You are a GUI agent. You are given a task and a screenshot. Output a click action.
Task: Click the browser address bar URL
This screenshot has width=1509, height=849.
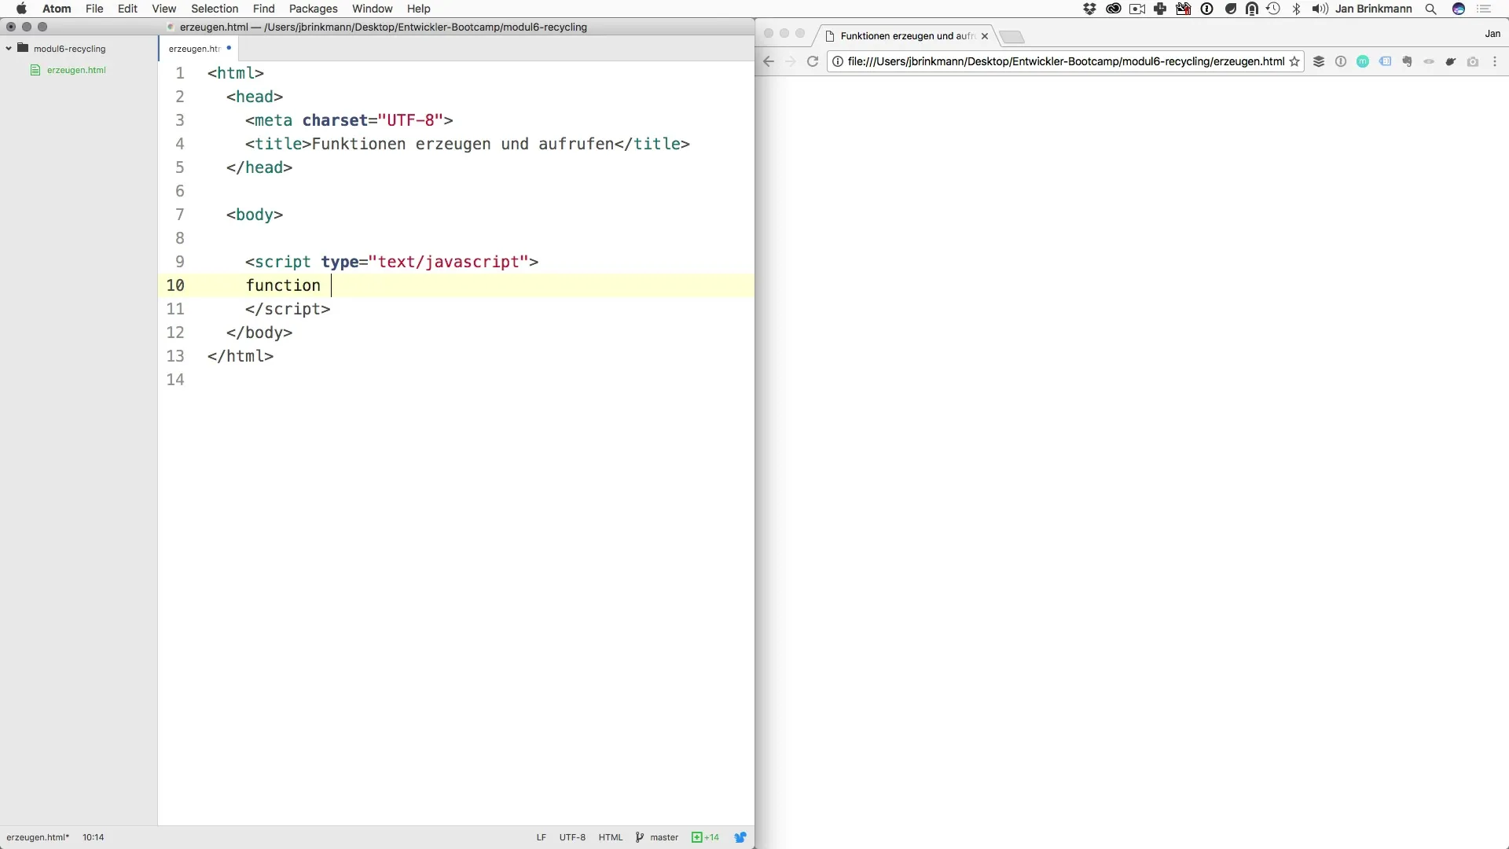click(1066, 61)
